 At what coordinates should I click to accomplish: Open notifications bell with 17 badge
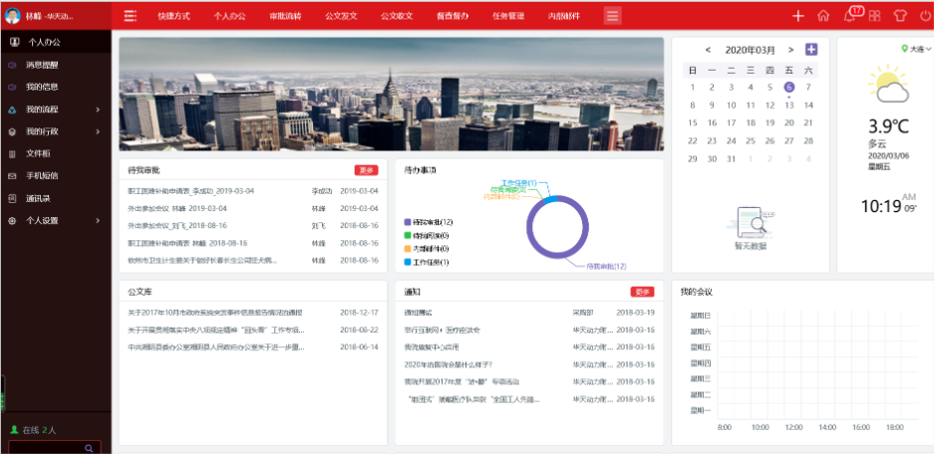(849, 16)
